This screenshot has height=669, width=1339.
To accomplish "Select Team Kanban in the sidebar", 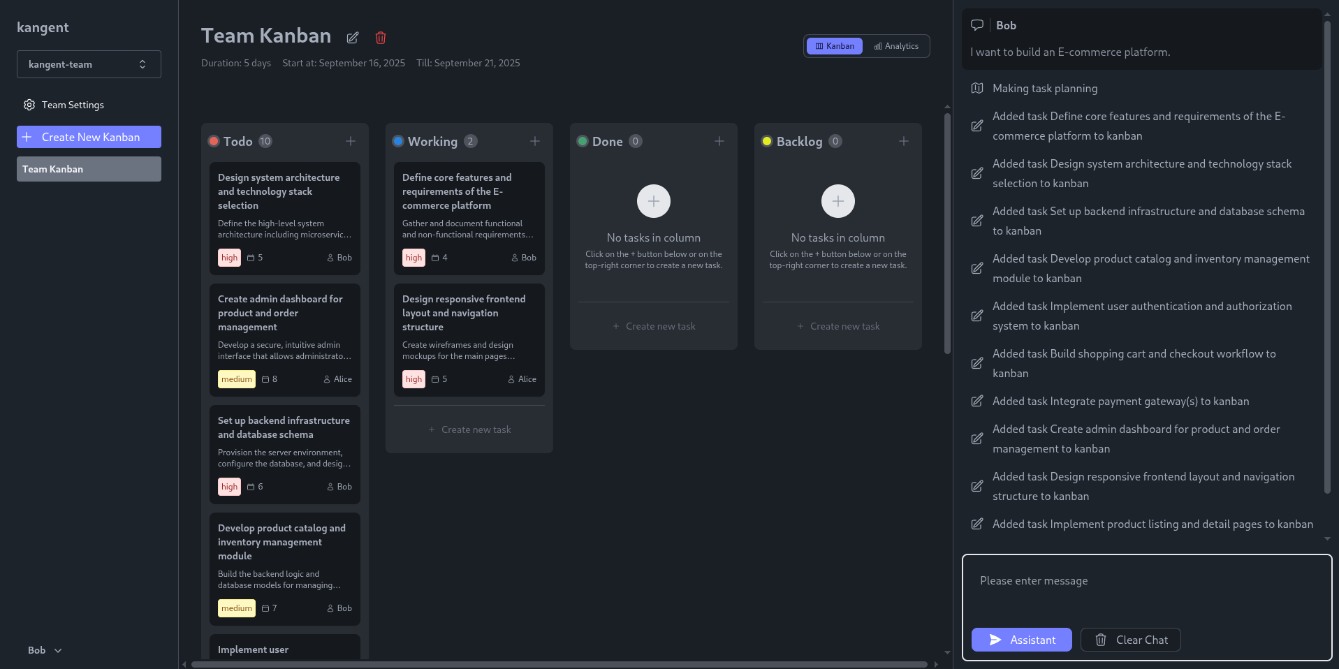I will pos(89,169).
